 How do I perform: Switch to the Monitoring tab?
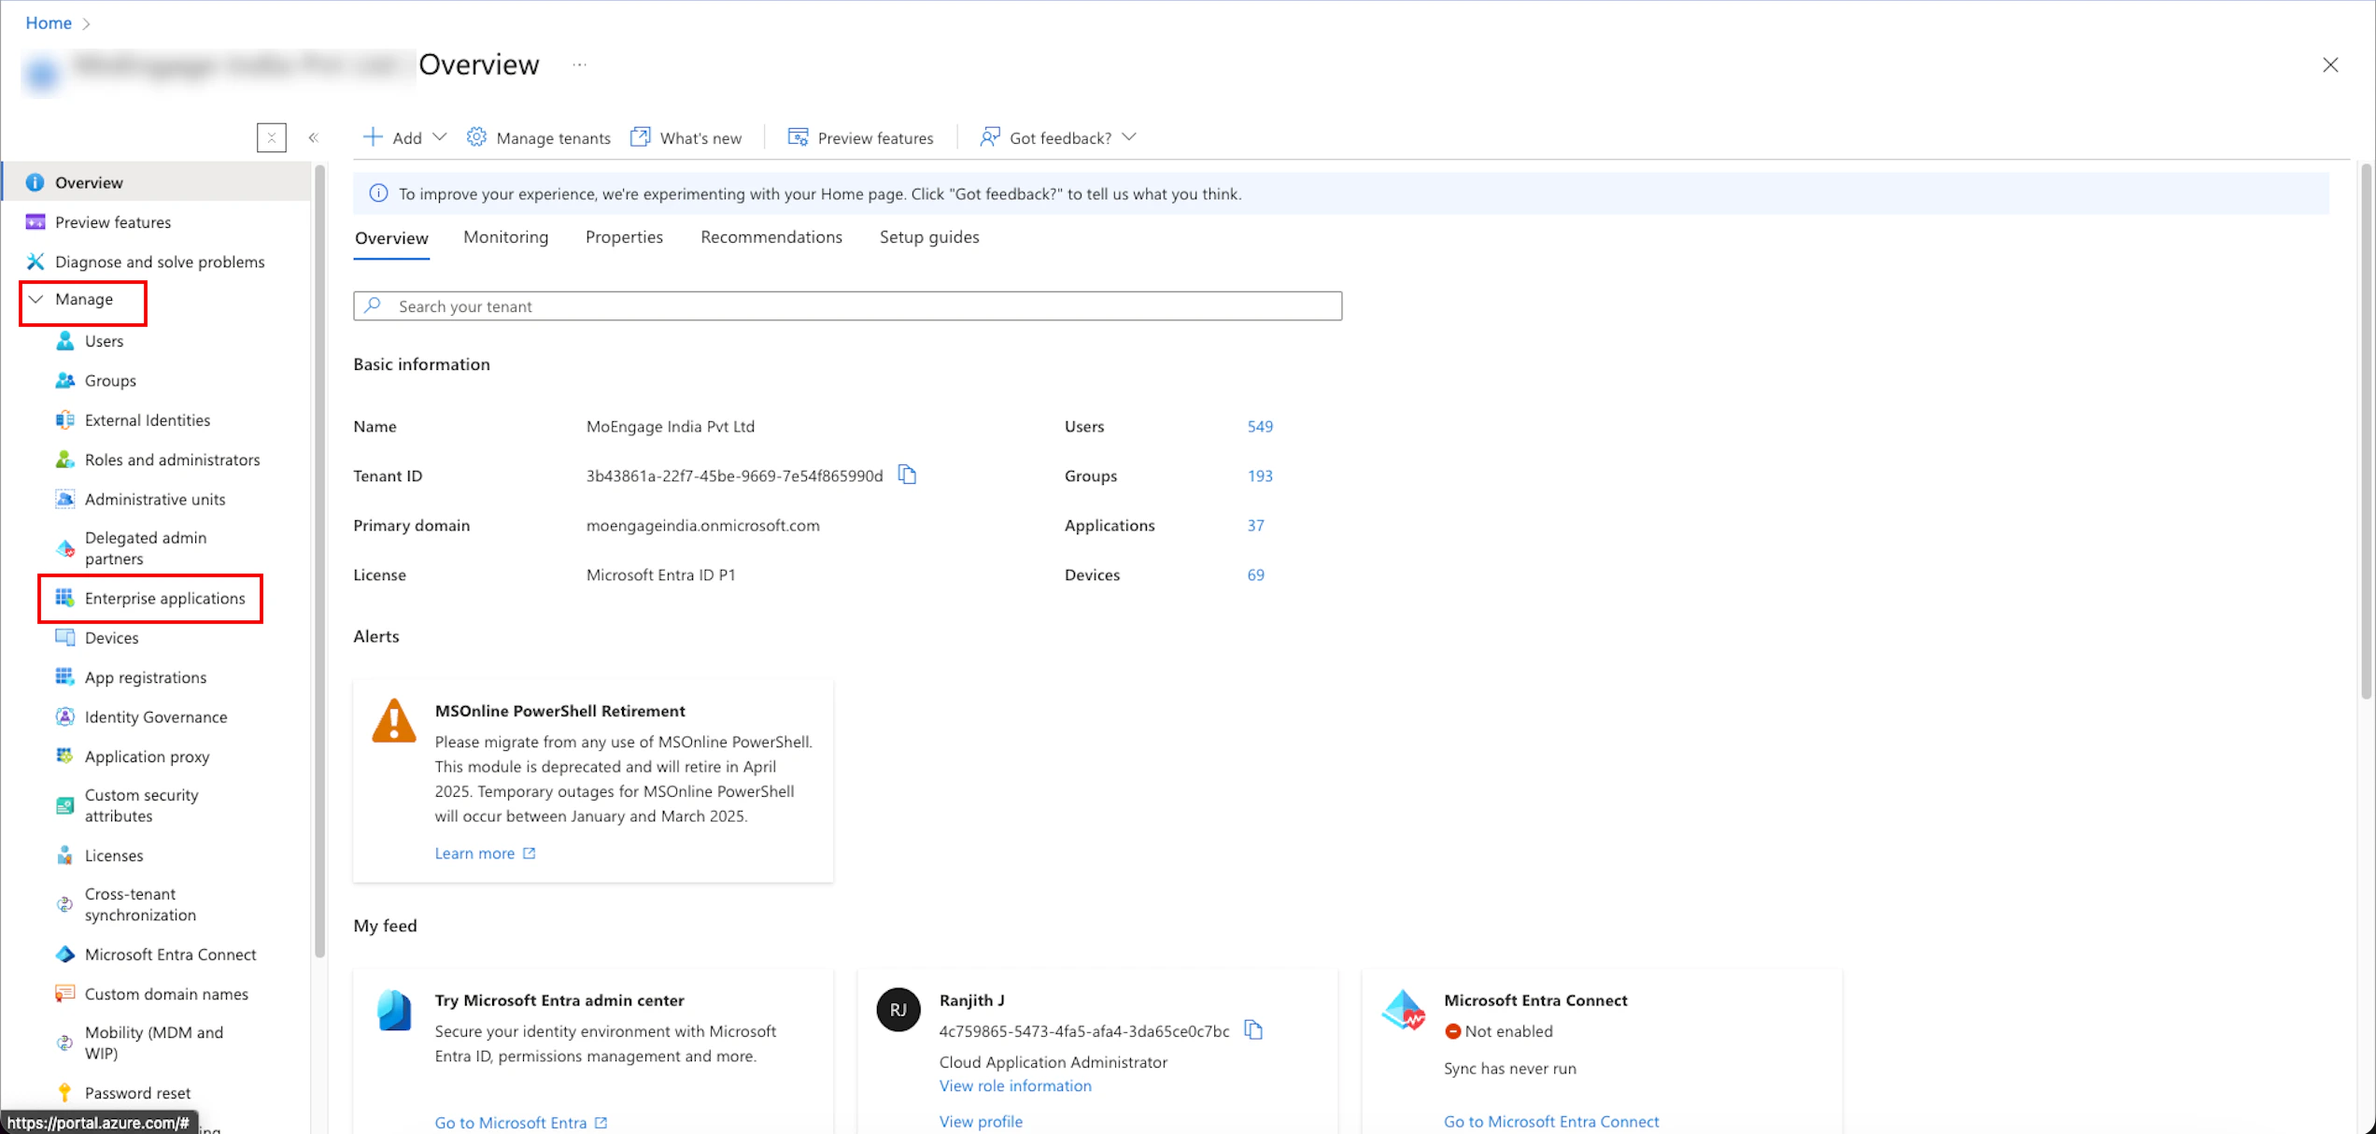point(505,237)
